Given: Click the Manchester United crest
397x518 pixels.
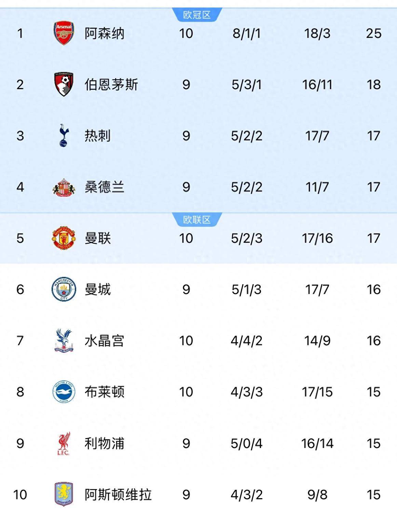Looking at the screenshot, I should pyautogui.click(x=63, y=239).
